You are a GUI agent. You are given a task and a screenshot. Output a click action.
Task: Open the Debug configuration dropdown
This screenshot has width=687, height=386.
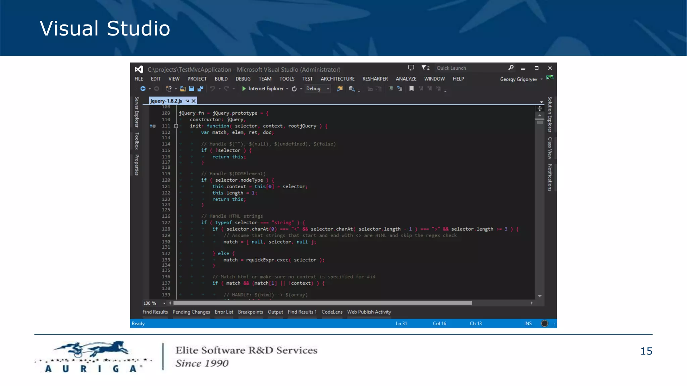pos(328,89)
